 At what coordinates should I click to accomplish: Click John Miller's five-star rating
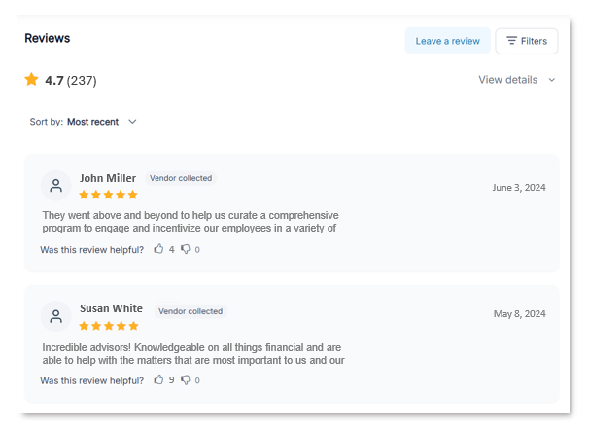pos(109,195)
